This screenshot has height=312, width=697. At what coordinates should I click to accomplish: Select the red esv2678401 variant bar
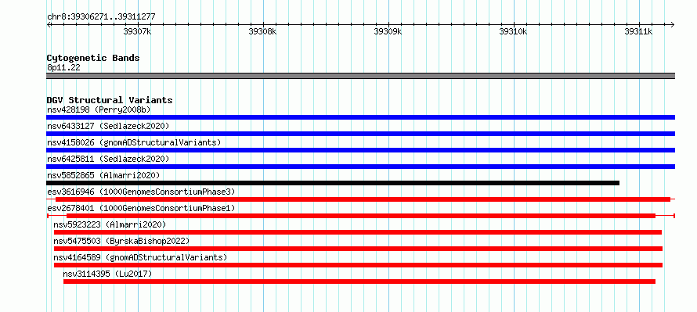coord(361,216)
